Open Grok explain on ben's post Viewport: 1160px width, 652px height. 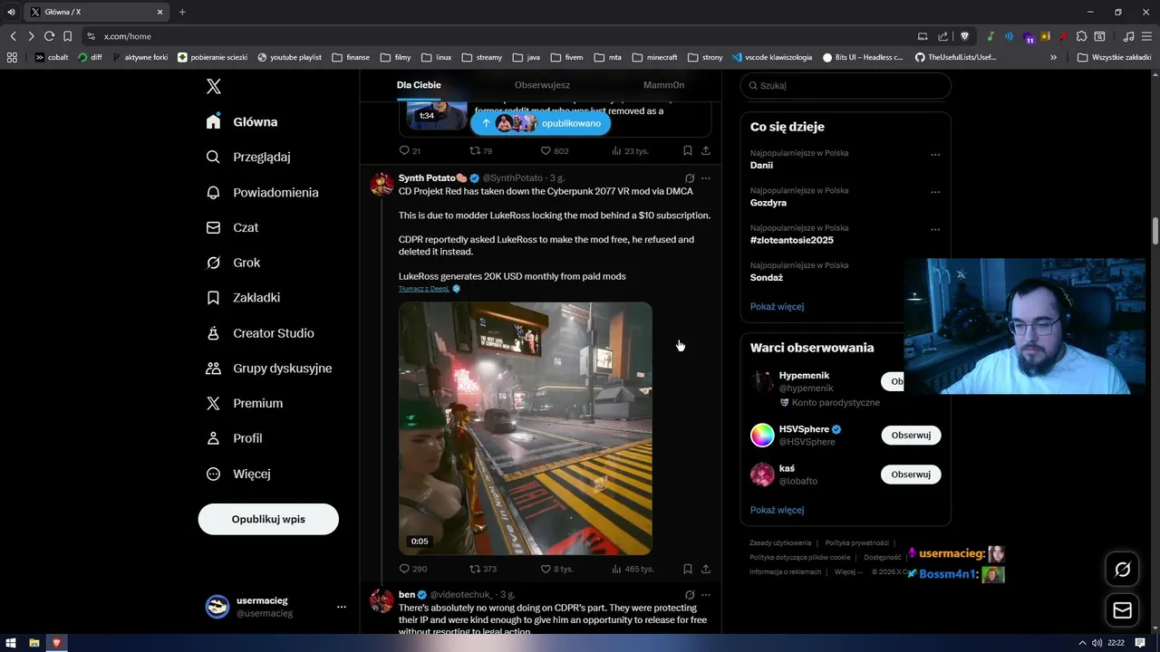690,595
